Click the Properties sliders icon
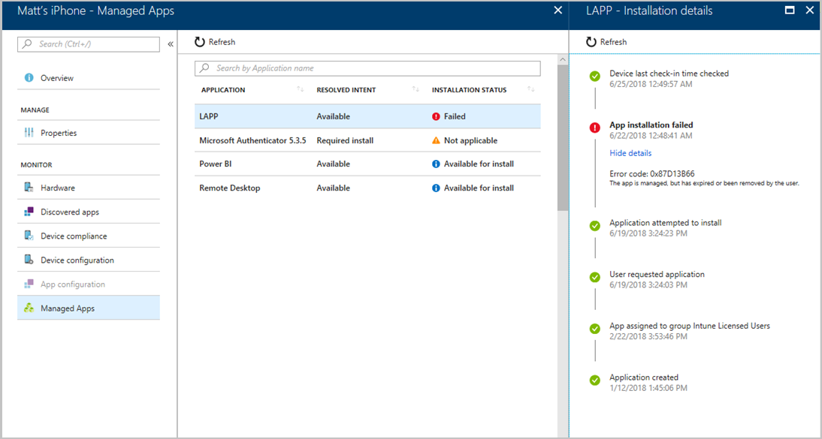 pyautogui.click(x=29, y=133)
